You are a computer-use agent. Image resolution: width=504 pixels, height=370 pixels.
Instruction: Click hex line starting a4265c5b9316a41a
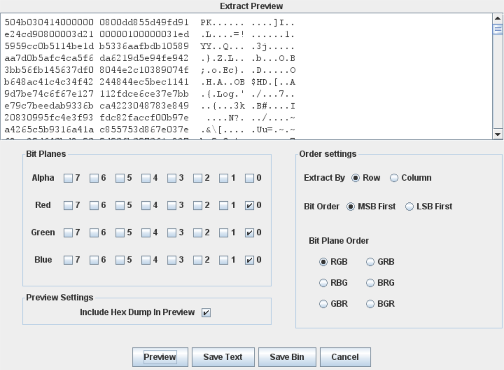[x=149, y=130]
